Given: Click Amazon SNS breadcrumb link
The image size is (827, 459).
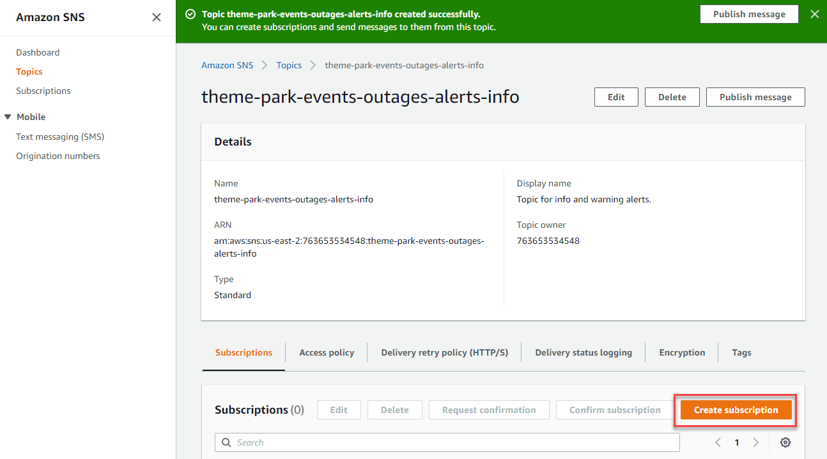Looking at the screenshot, I should point(227,65).
